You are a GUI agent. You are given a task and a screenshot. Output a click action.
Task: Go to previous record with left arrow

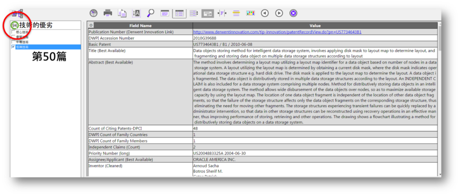[265, 13]
